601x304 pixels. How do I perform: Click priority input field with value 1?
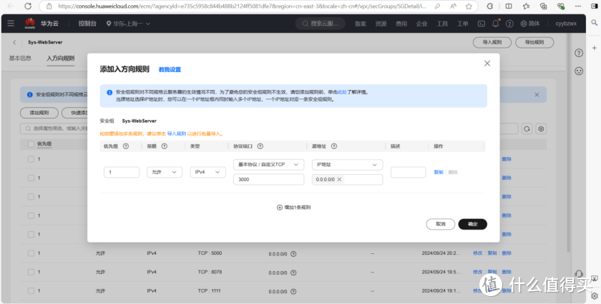(x=122, y=172)
